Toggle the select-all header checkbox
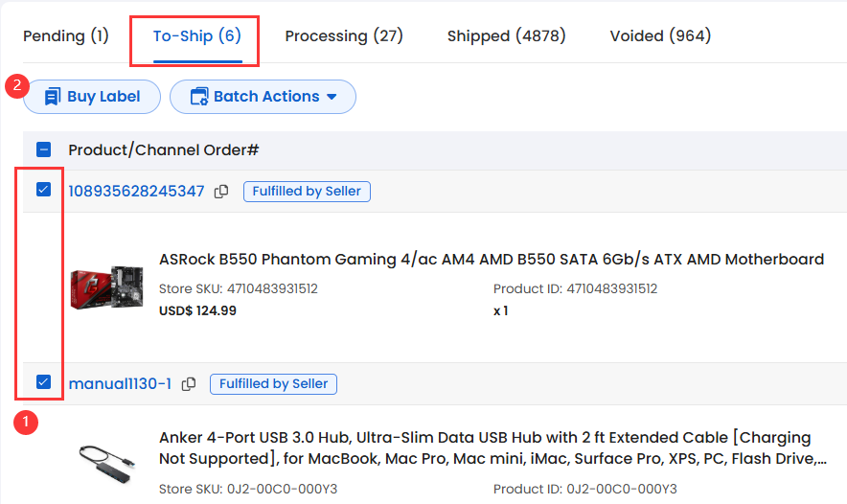Viewport: 847px width, 504px height. [43, 149]
